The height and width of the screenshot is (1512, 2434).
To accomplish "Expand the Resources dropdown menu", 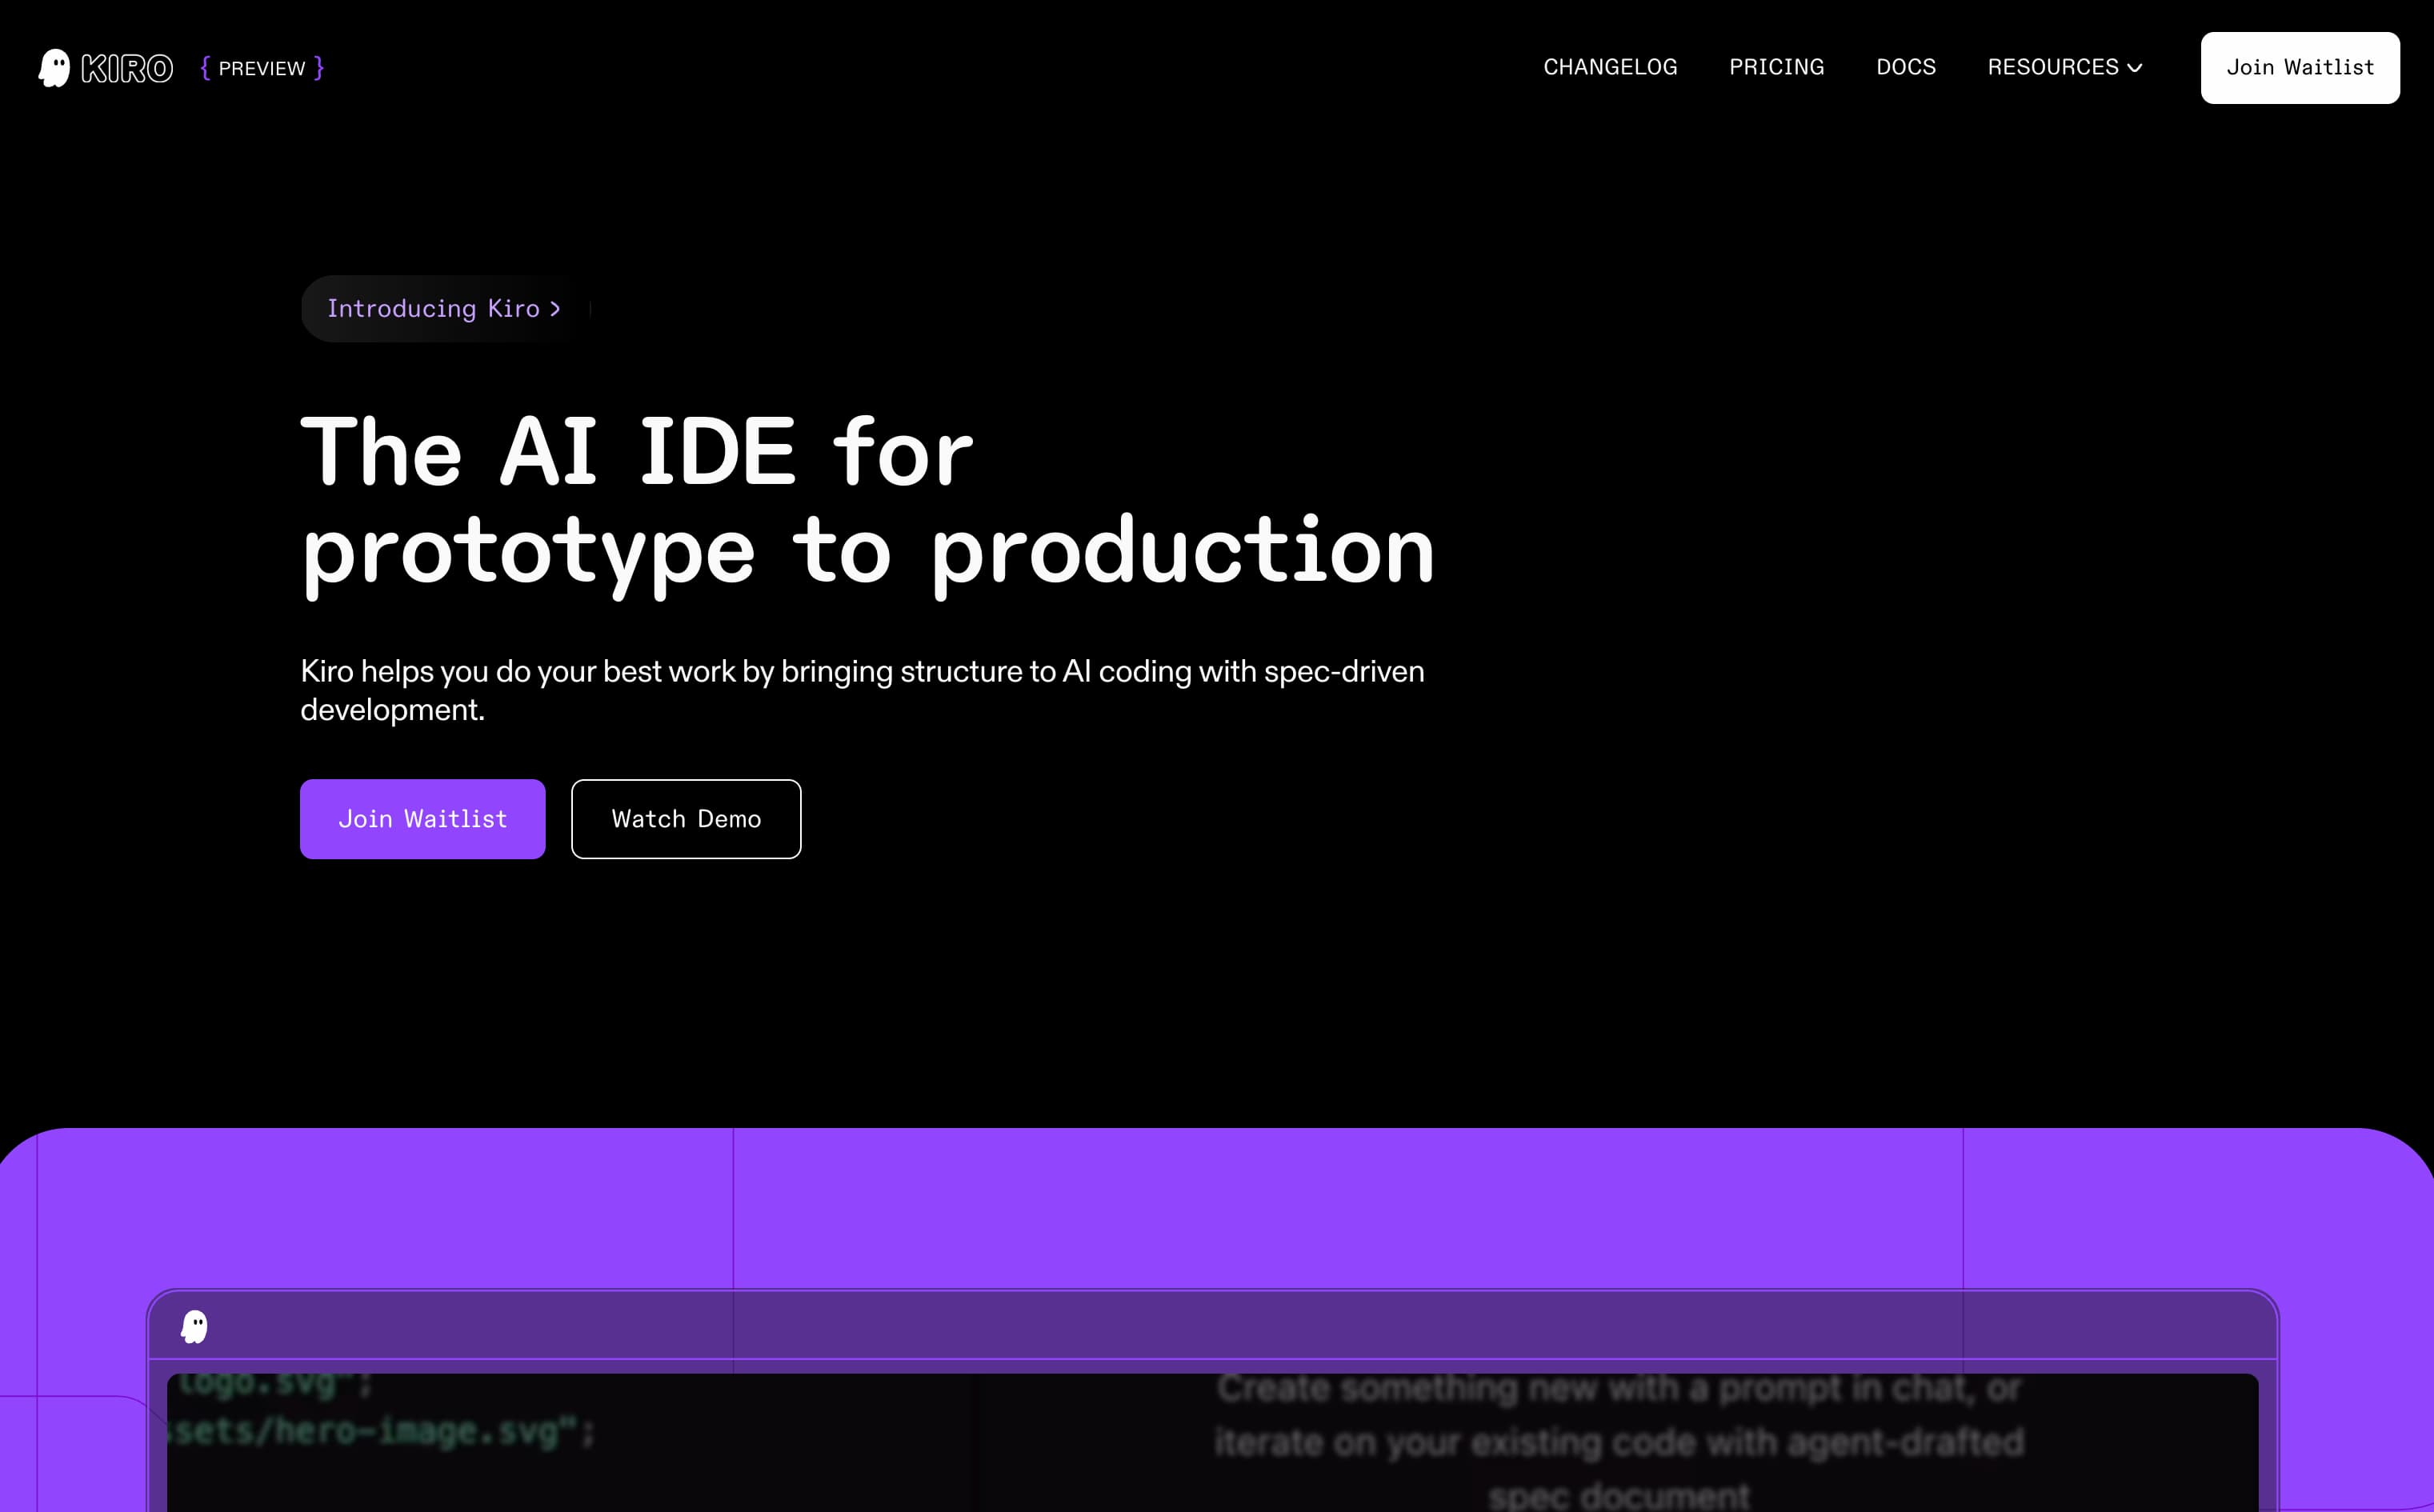I will pos(2065,67).
